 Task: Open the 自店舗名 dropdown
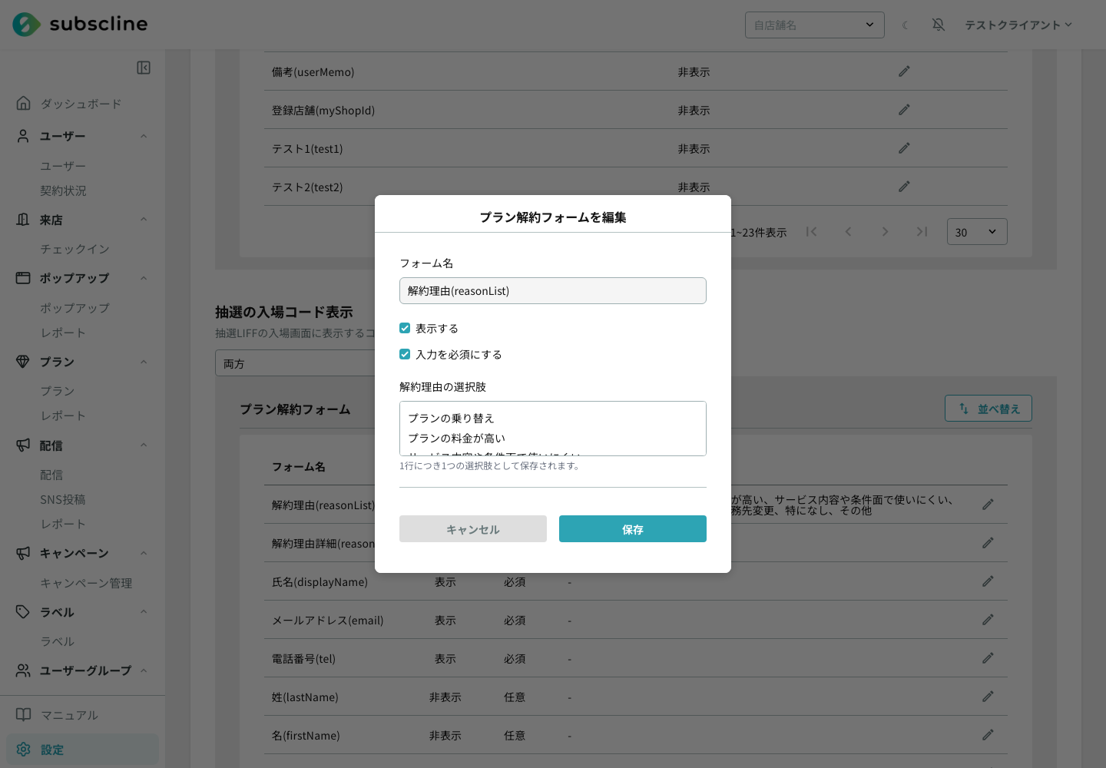pos(815,25)
